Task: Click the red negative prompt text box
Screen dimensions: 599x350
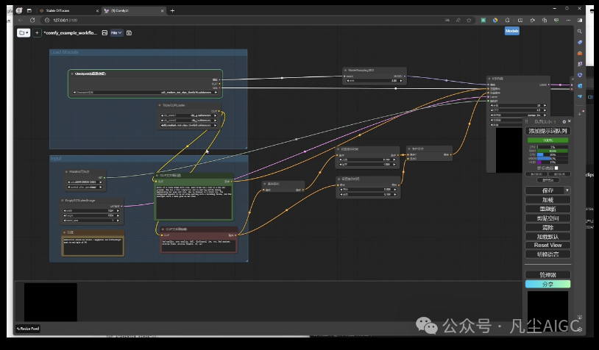Action: pyautogui.click(x=199, y=246)
